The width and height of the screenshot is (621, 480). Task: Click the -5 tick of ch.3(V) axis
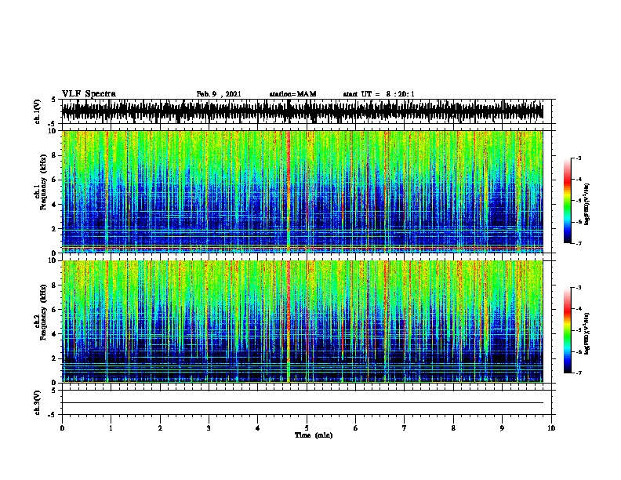(x=53, y=415)
